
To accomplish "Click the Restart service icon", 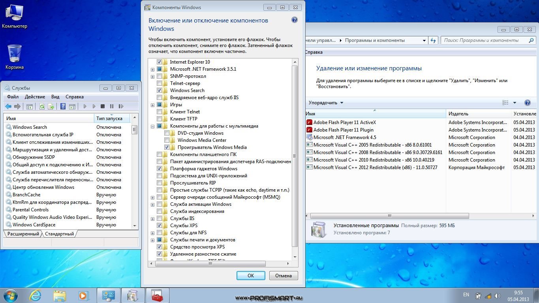I will [121, 106].
